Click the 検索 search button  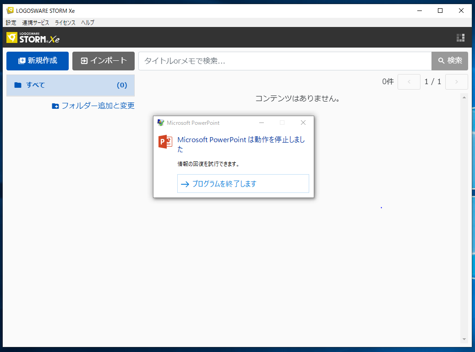click(x=450, y=61)
